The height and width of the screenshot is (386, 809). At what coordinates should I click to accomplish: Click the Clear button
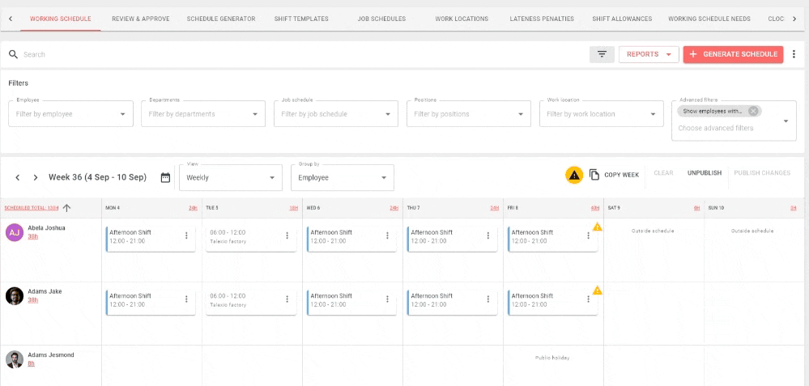point(663,173)
